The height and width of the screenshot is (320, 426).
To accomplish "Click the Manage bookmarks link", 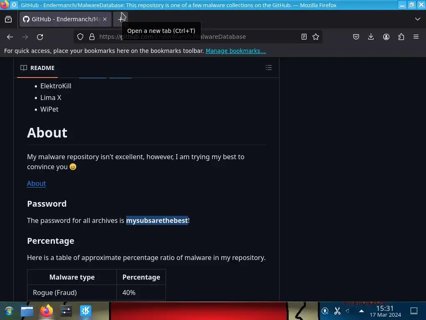I will [x=235, y=51].
